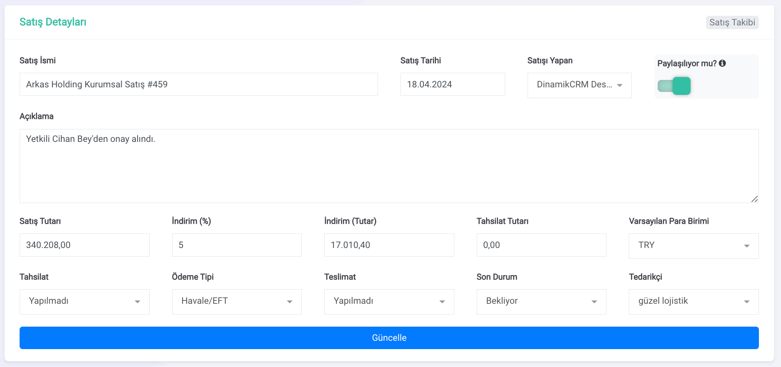Open the Tedarikçi güzel lojistik dropdown
Image resolution: width=781 pixels, height=367 pixels.
[x=693, y=302]
